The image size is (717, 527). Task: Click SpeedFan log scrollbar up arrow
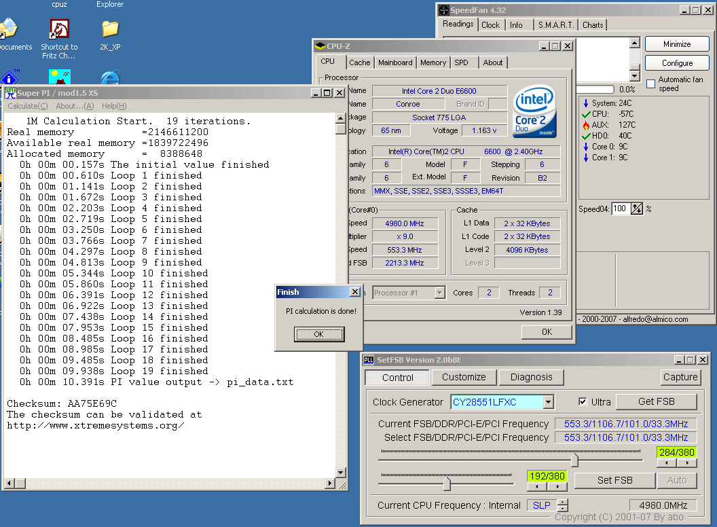634,43
